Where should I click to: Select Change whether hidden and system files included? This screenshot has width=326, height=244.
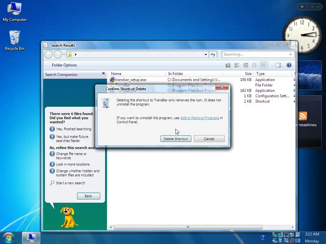(78, 173)
